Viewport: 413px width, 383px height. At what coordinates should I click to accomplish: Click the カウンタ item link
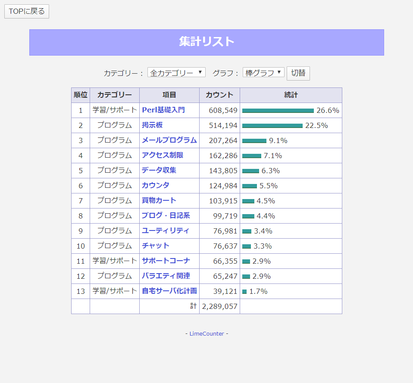click(x=156, y=186)
